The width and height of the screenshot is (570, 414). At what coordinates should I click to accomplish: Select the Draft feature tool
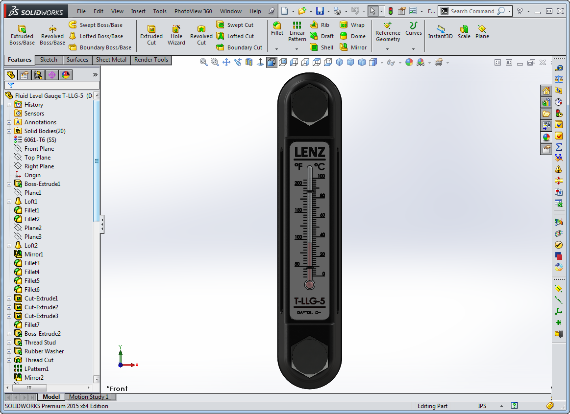coord(322,36)
